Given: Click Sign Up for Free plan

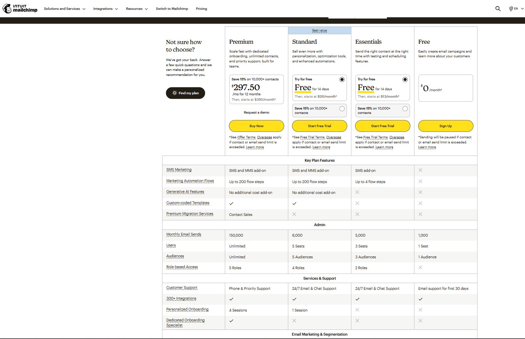Looking at the screenshot, I should pyautogui.click(x=445, y=126).
